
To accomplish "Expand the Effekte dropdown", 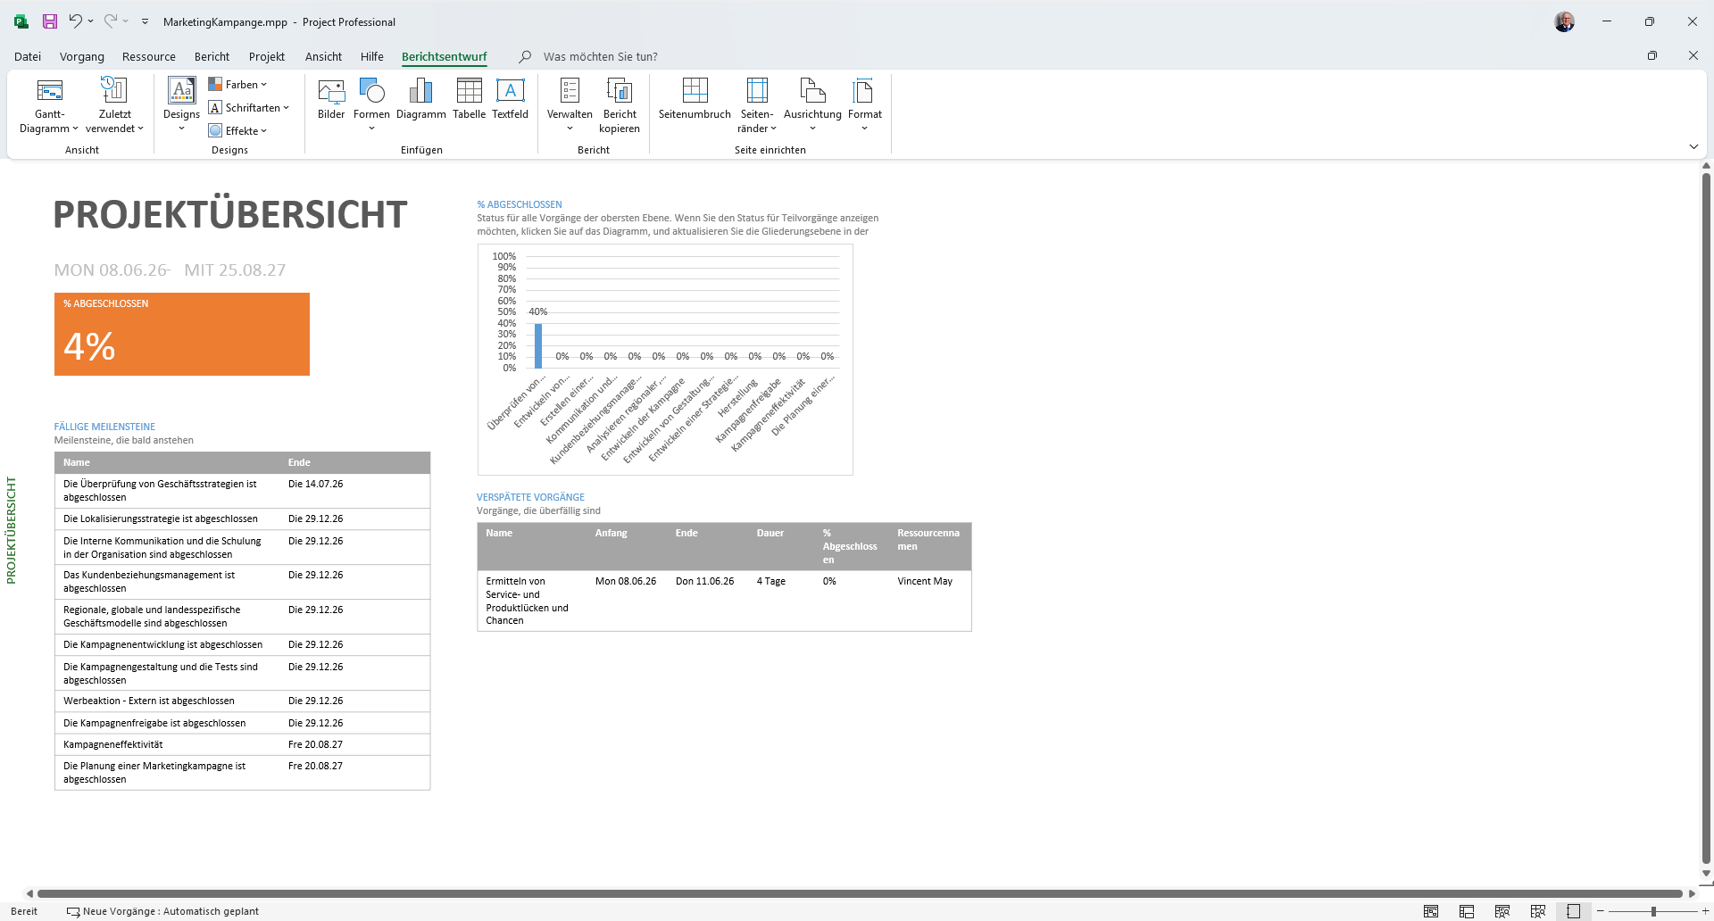I will point(237,130).
